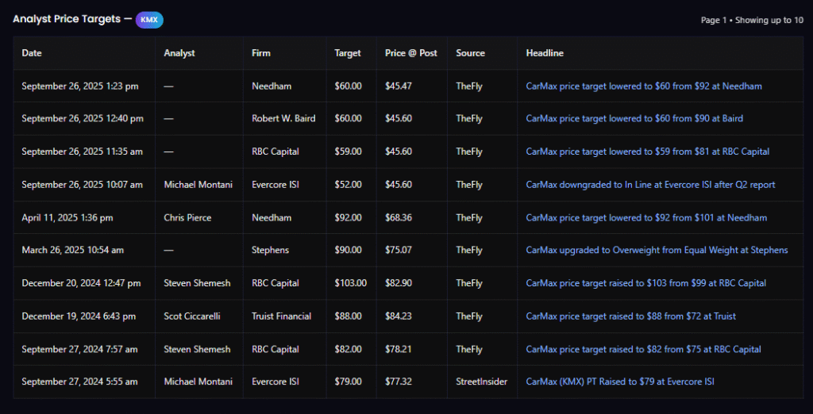This screenshot has height=414, width=813.
Task: Open the Baird price target lowered headline
Action: pos(634,119)
